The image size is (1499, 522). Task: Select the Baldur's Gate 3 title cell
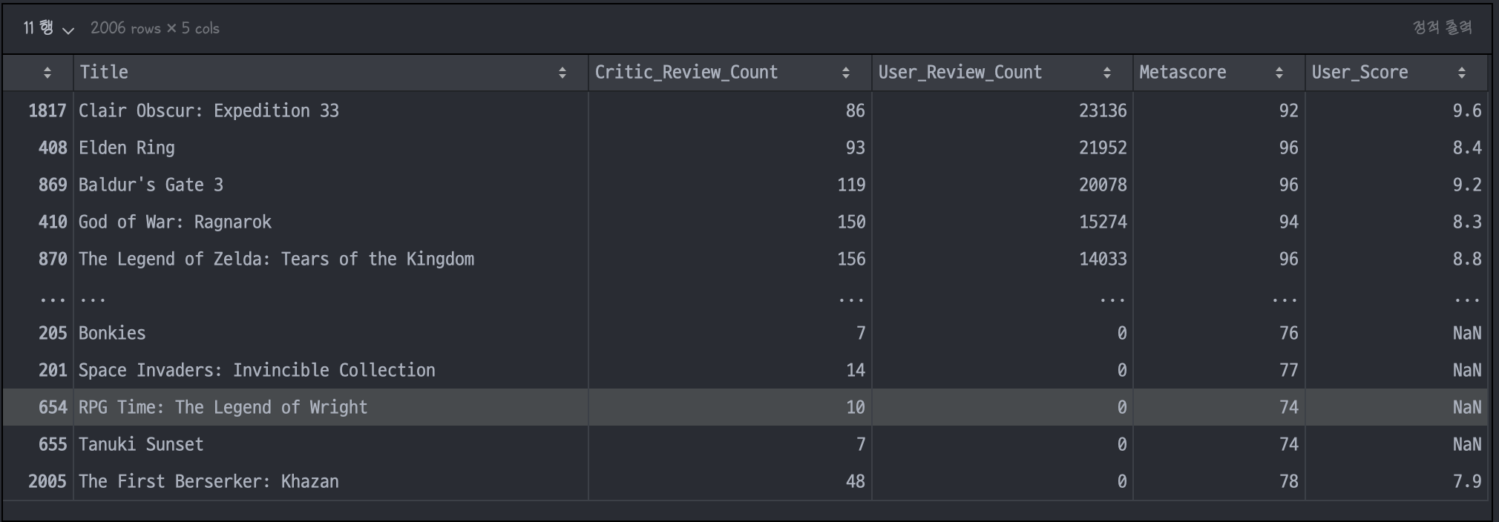click(x=331, y=185)
